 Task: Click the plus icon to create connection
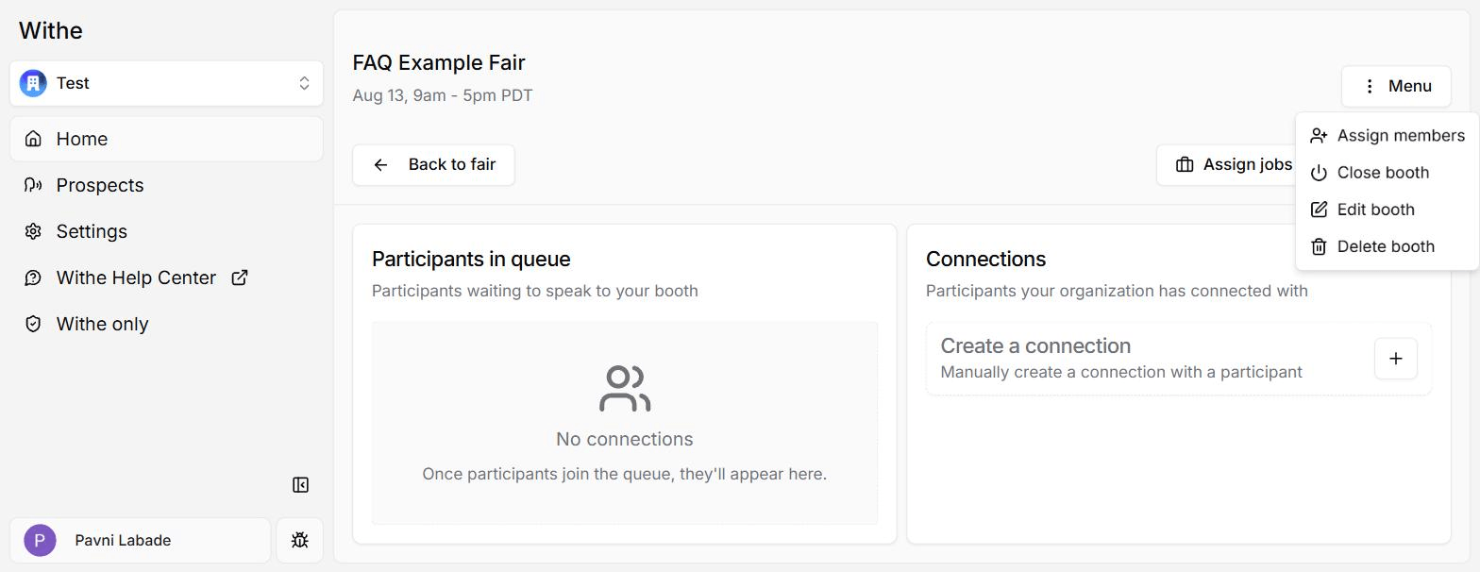(1396, 359)
